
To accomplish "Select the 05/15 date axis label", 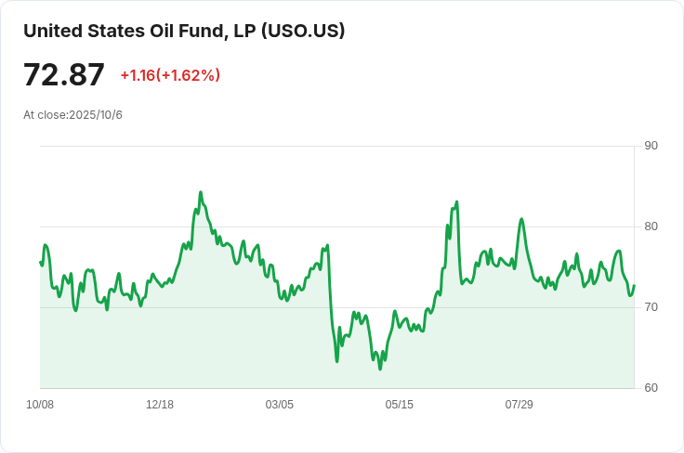I will pyautogui.click(x=400, y=405).
